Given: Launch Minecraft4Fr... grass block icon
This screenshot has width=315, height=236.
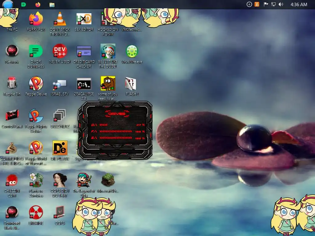Looking at the screenshot, I should coord(108,183).
